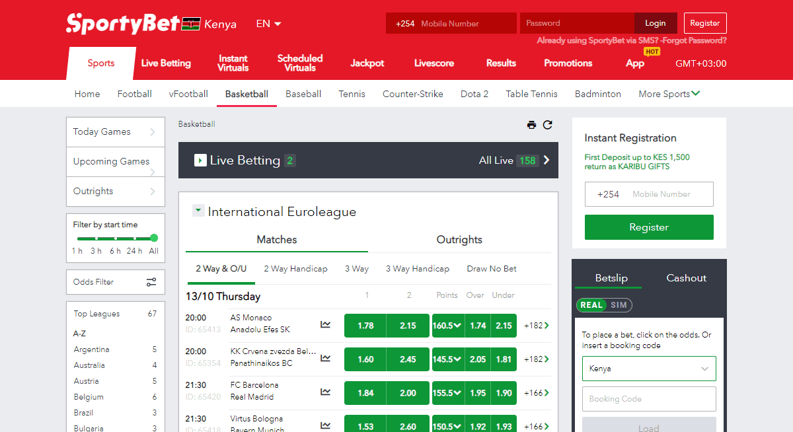This screenshot has width=793, height=432.
Task: Switch betslip to SIM mode
Action: click(619, 305)
